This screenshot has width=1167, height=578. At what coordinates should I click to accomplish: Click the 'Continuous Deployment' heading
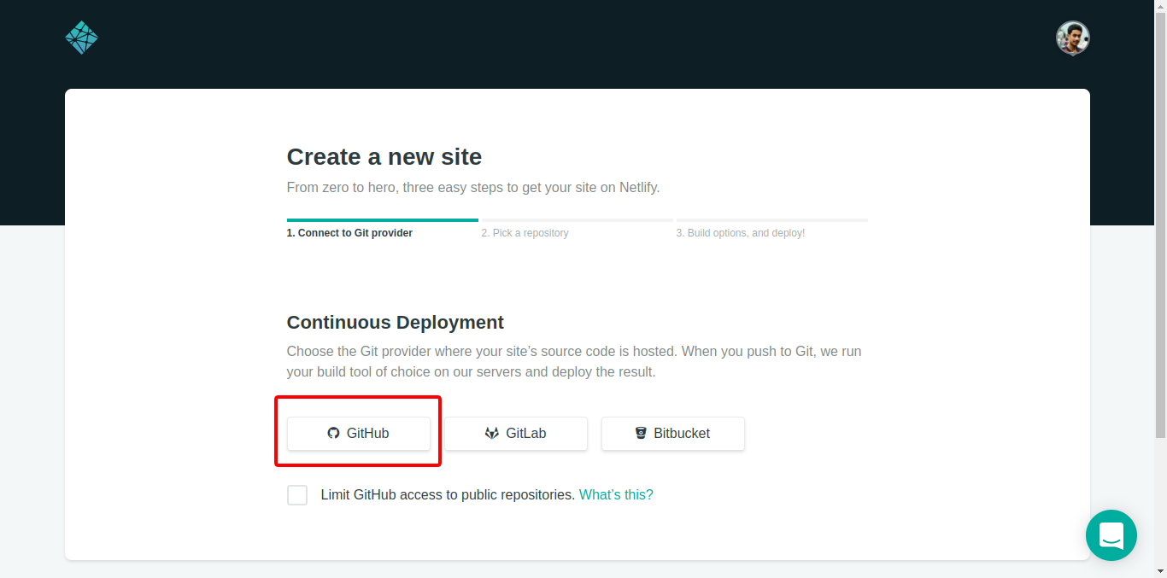(x=395, y=323)
